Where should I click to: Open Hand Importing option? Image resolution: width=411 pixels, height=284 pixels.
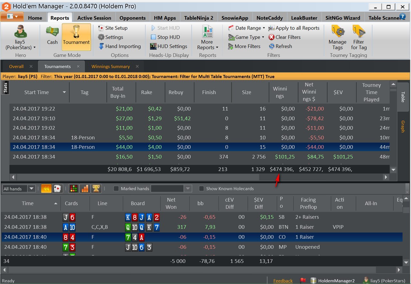click(x=119, y=46)
